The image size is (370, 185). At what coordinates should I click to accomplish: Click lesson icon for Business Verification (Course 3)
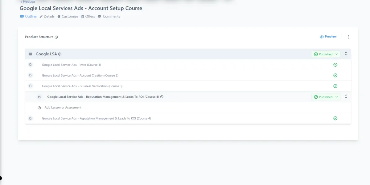(30, 86)
